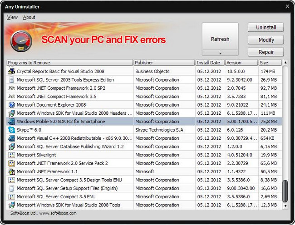Click the .NET Framework 1.1 row icon

pos(12,172)
